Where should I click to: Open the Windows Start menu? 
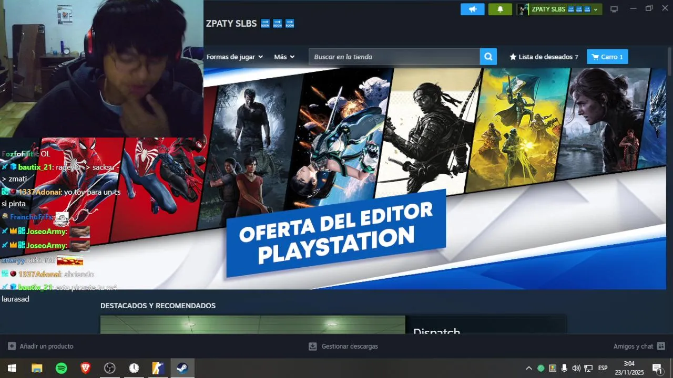[x=12, y=368]
